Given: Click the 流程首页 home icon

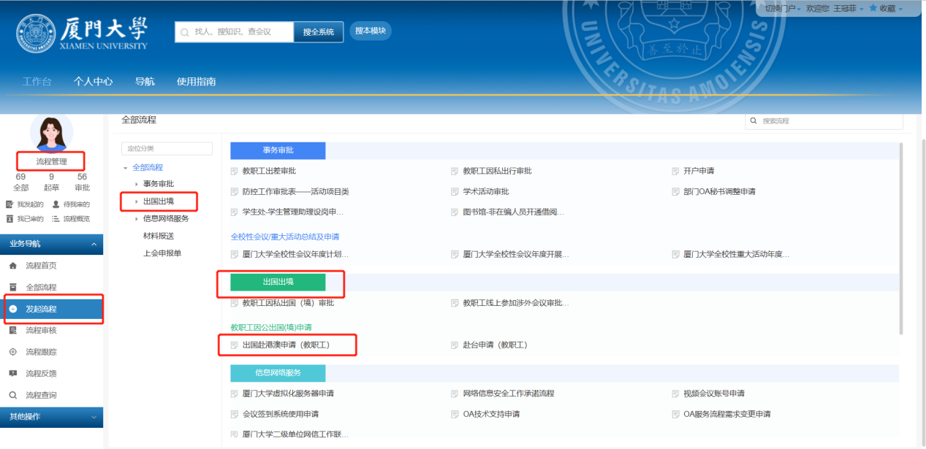Looking at the screenshot, I should [x=12, y=266].
